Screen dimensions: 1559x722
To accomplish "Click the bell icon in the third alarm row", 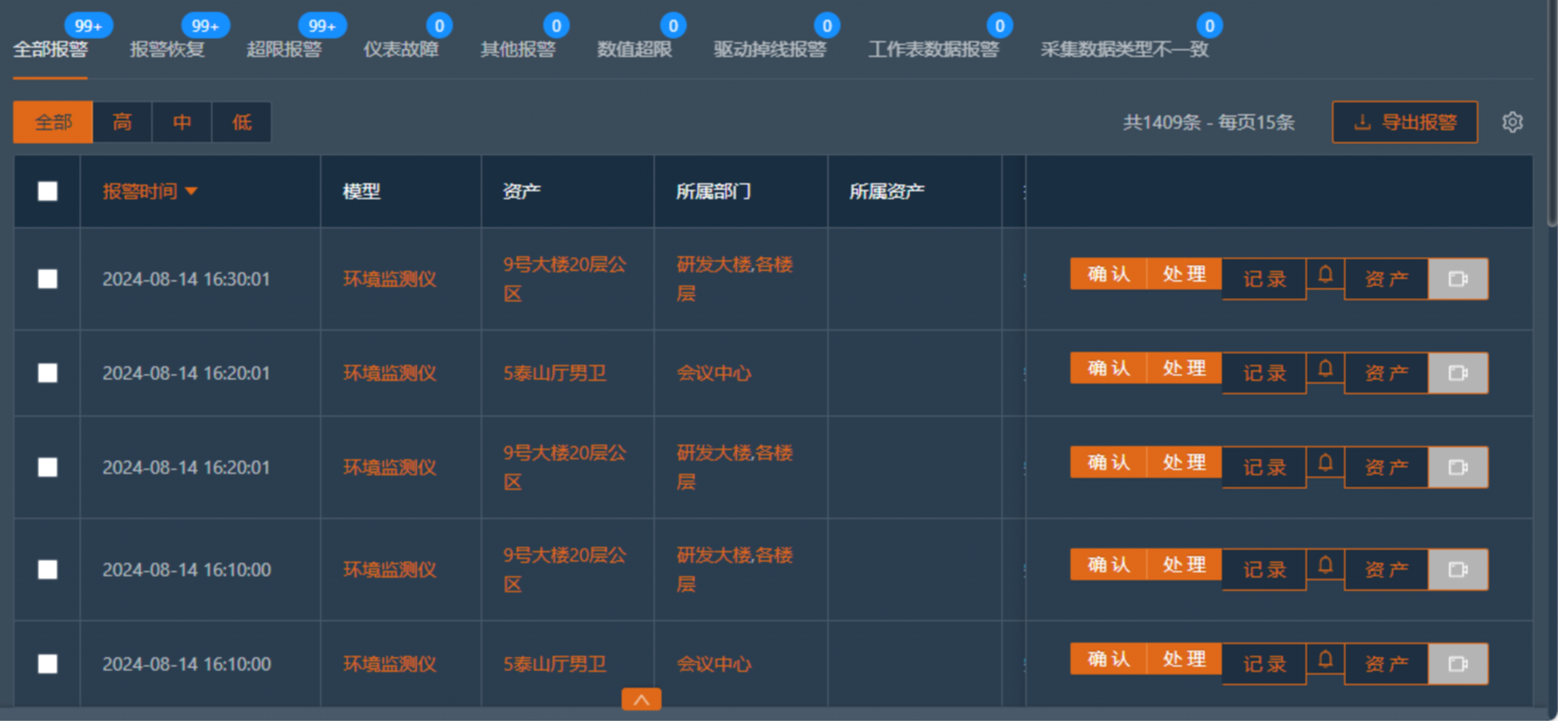I will [1325, 466].
